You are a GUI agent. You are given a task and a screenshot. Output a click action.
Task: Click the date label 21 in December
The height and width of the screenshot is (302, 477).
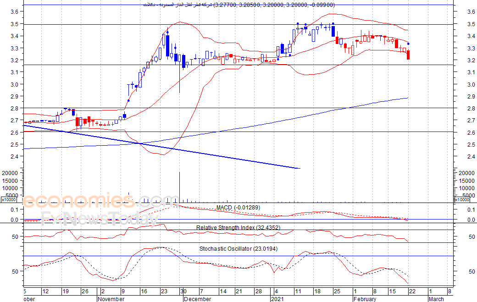pos(239,291)
